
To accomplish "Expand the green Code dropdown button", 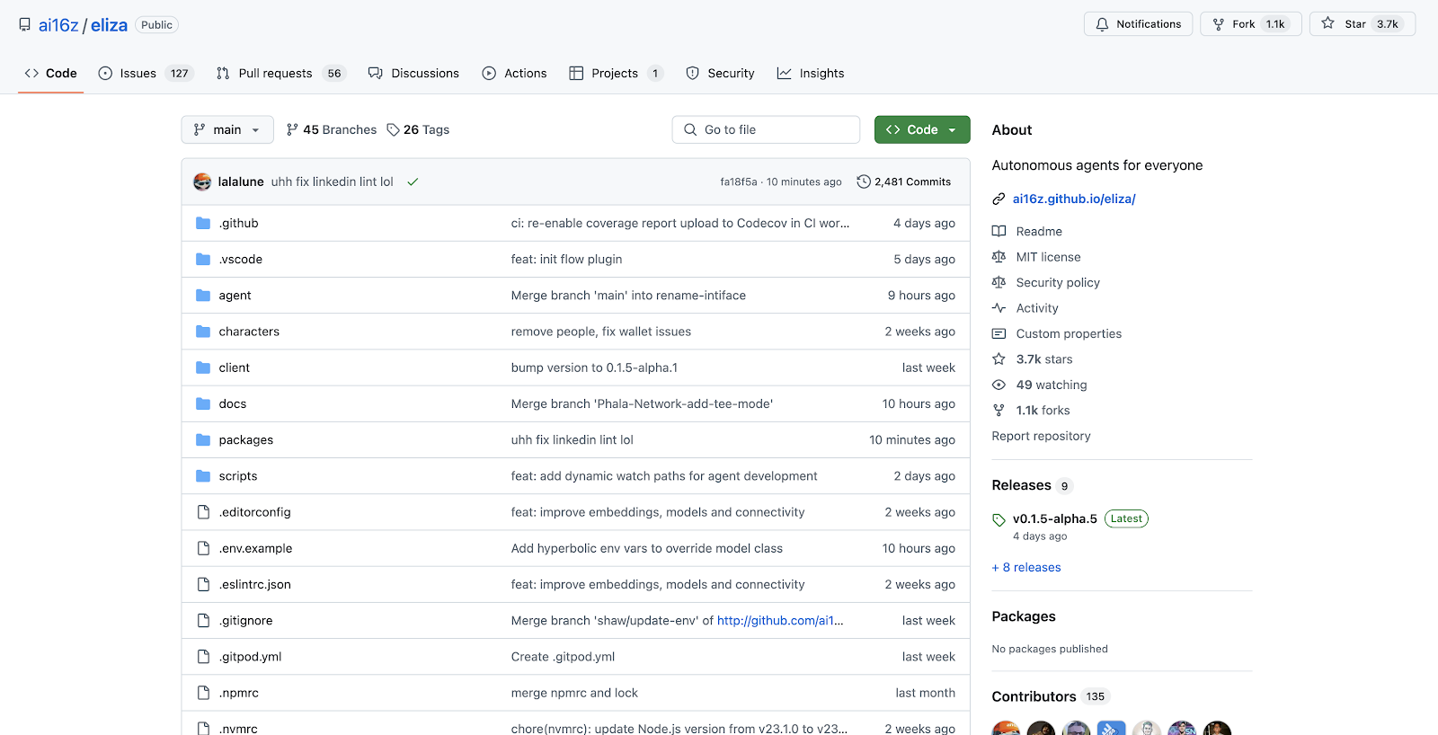I will click(922, 129).
